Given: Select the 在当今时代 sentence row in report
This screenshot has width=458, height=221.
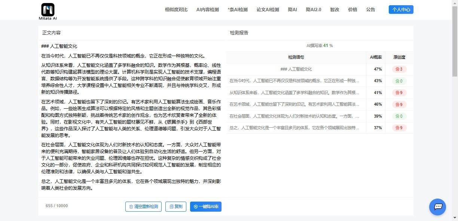Looking at the screenshot, I should [x=296, y=81].
